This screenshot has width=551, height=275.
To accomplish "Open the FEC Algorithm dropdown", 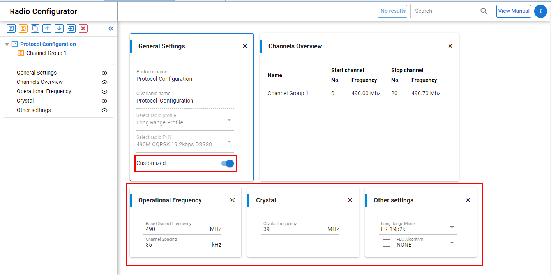I will [x=426, y=242].
